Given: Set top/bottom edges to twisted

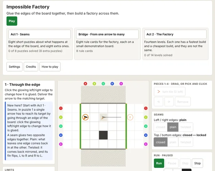Looking at the screenshot, I should [186, 142].
